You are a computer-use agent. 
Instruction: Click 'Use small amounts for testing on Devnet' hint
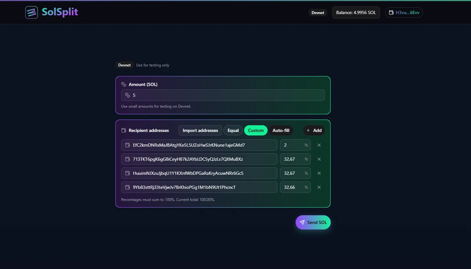coord(156,106)
